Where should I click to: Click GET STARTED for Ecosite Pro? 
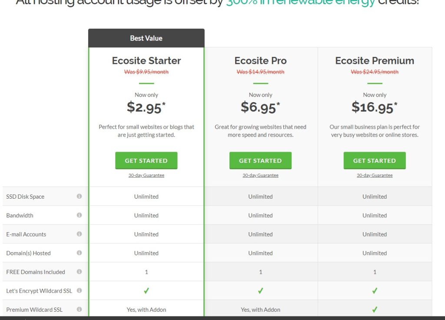(x=260, y=160)
